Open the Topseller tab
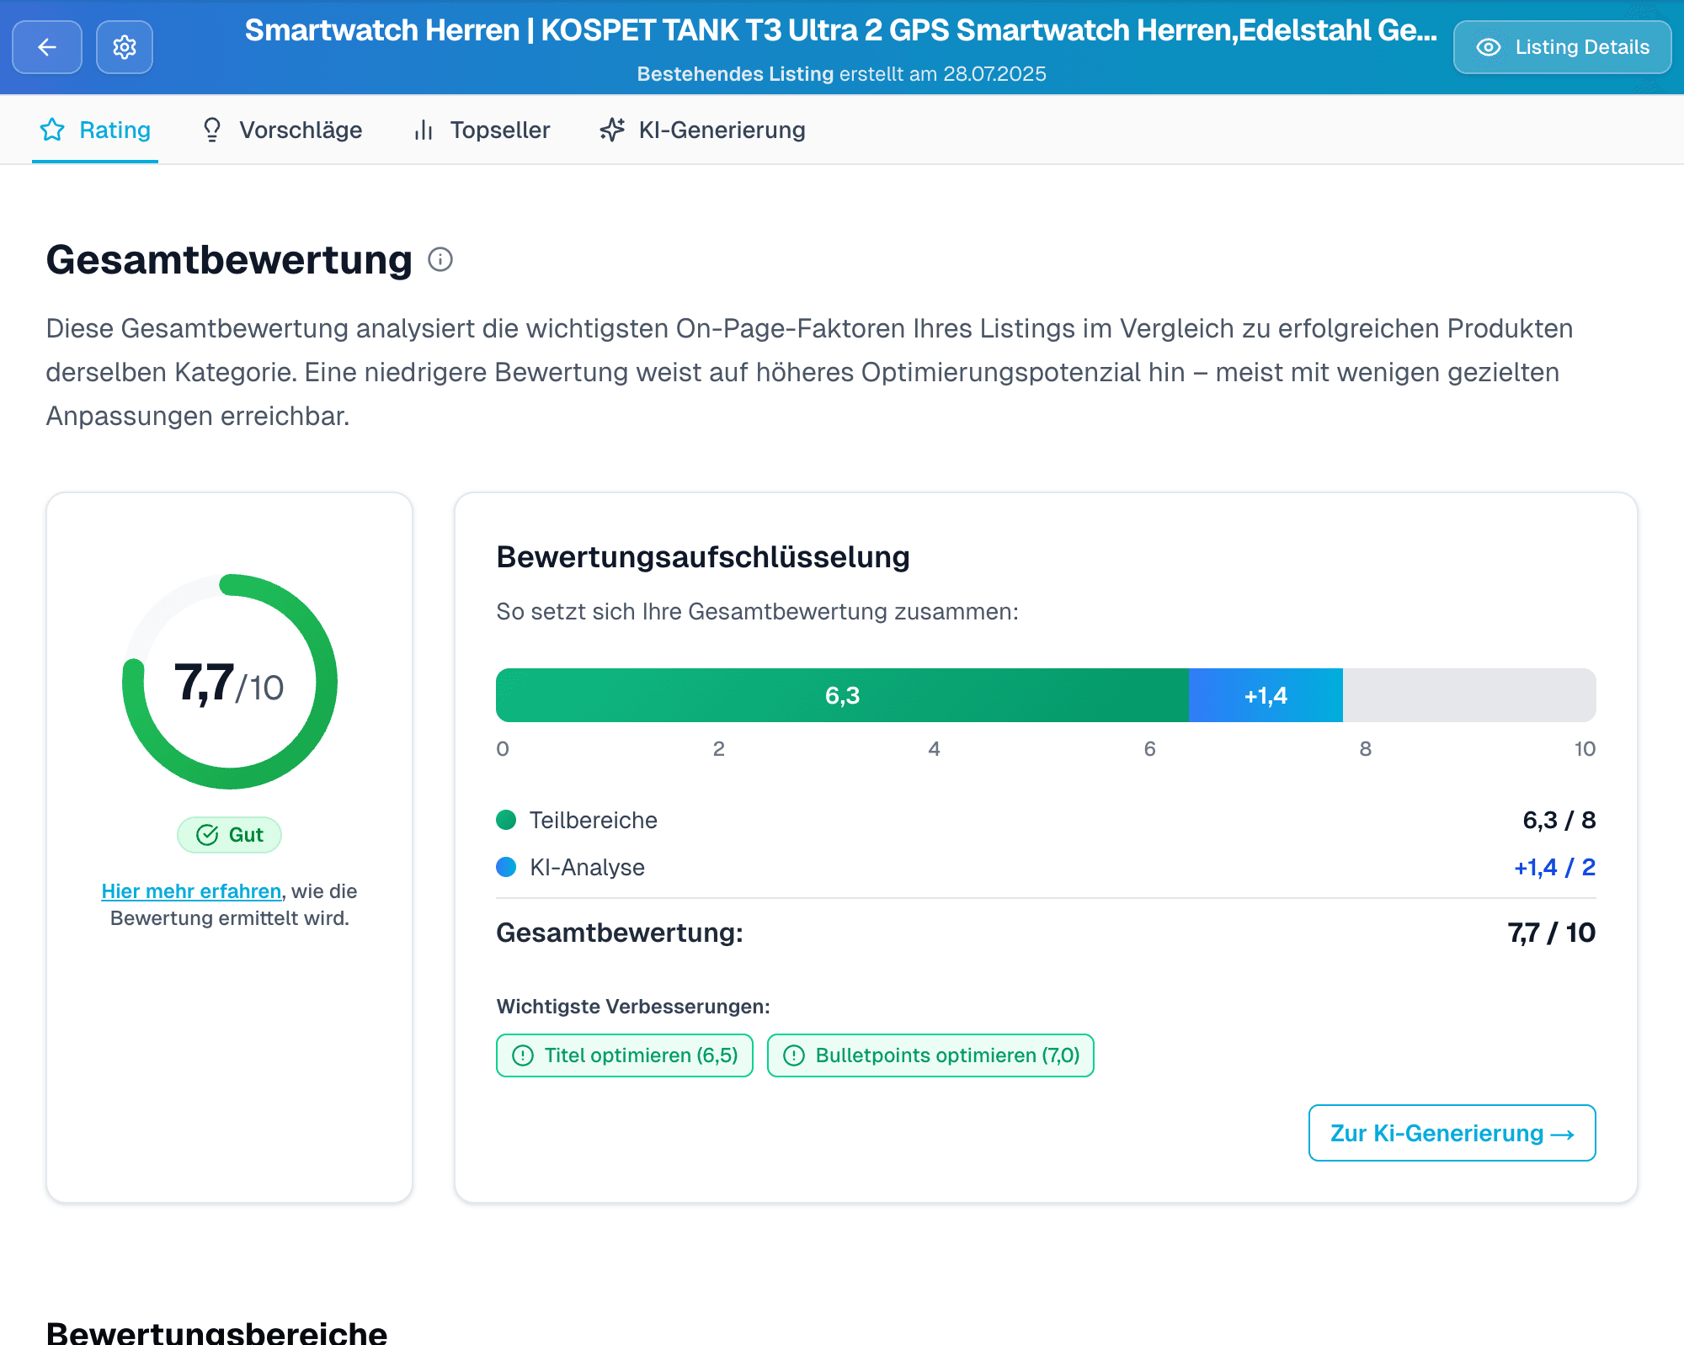This screenshot has width=1684, height=1345. point(500,130)
